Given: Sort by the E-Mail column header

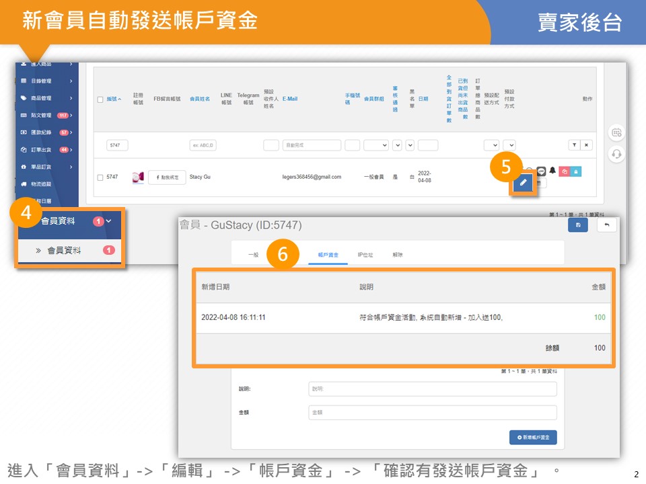Looking at the screenshot, I should point(290,99).
